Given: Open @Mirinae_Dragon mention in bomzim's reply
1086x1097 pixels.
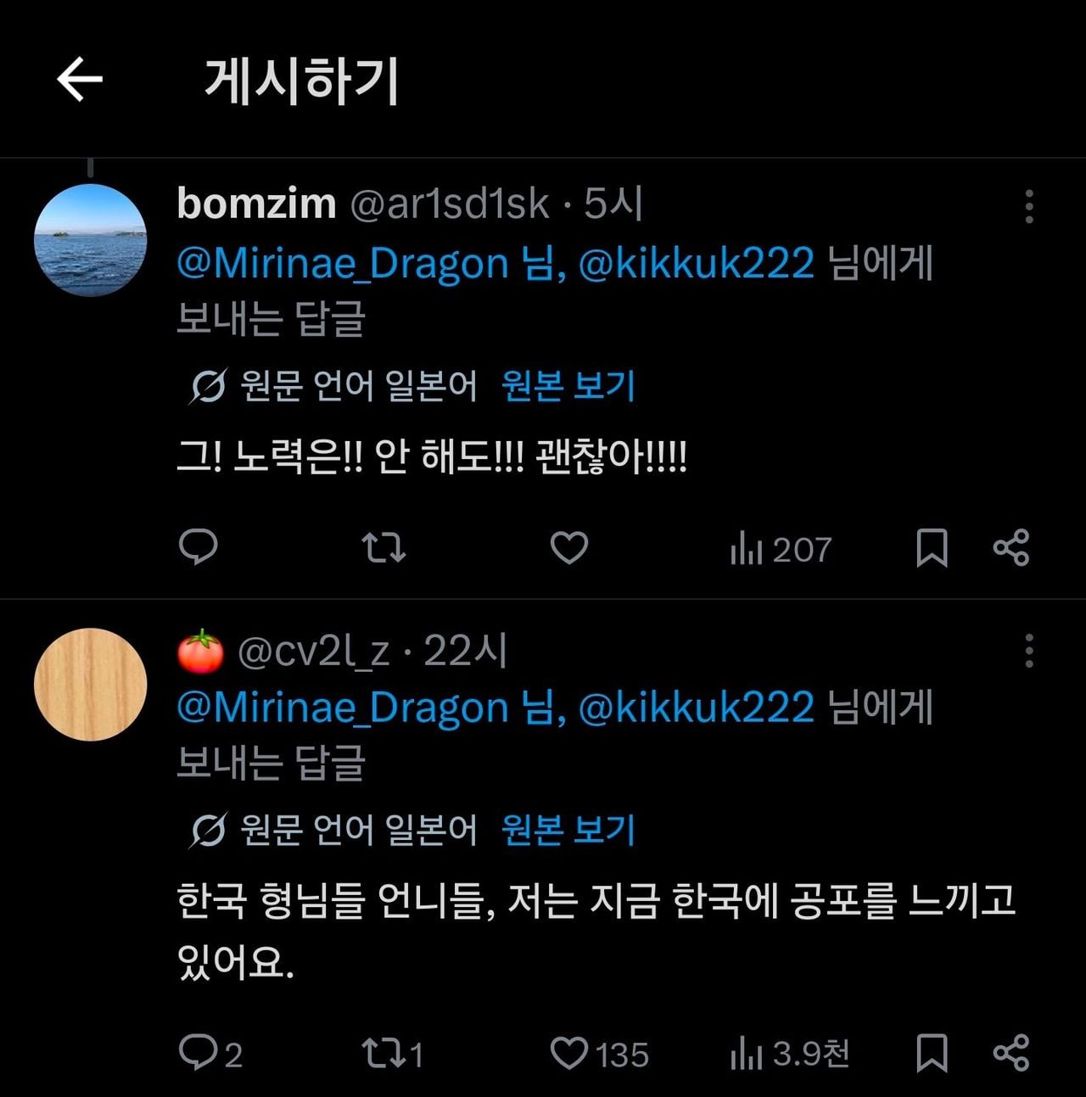Looking at the screenshot, I should [343, 263].
